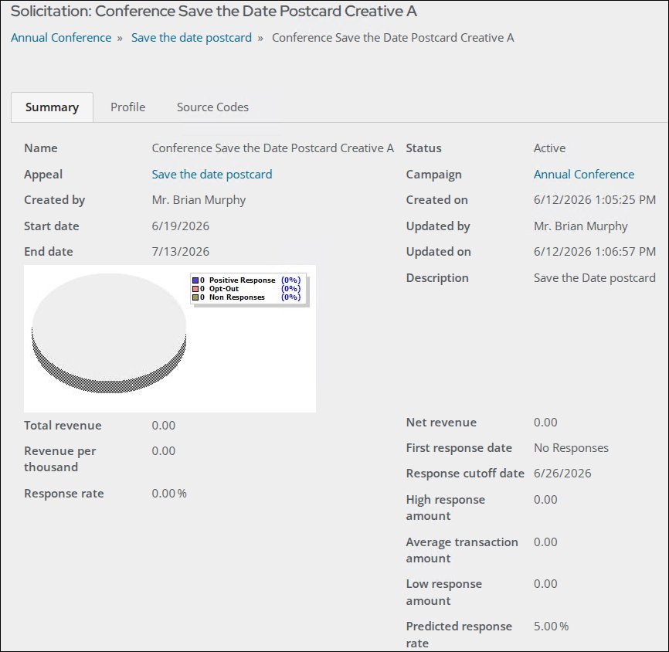Viewport: 669px width, 652px height.
Task: Click the 'Response cutoff date' label
Action: (465, 474)
